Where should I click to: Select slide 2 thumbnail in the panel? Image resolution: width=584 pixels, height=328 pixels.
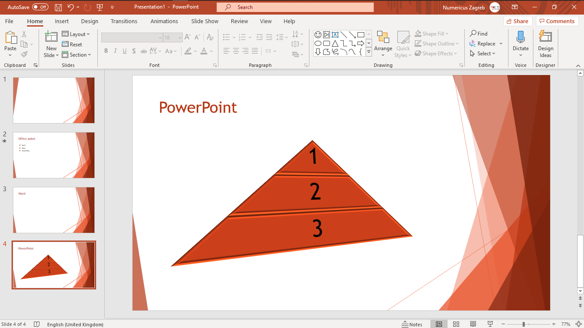(x=54, y=155)
